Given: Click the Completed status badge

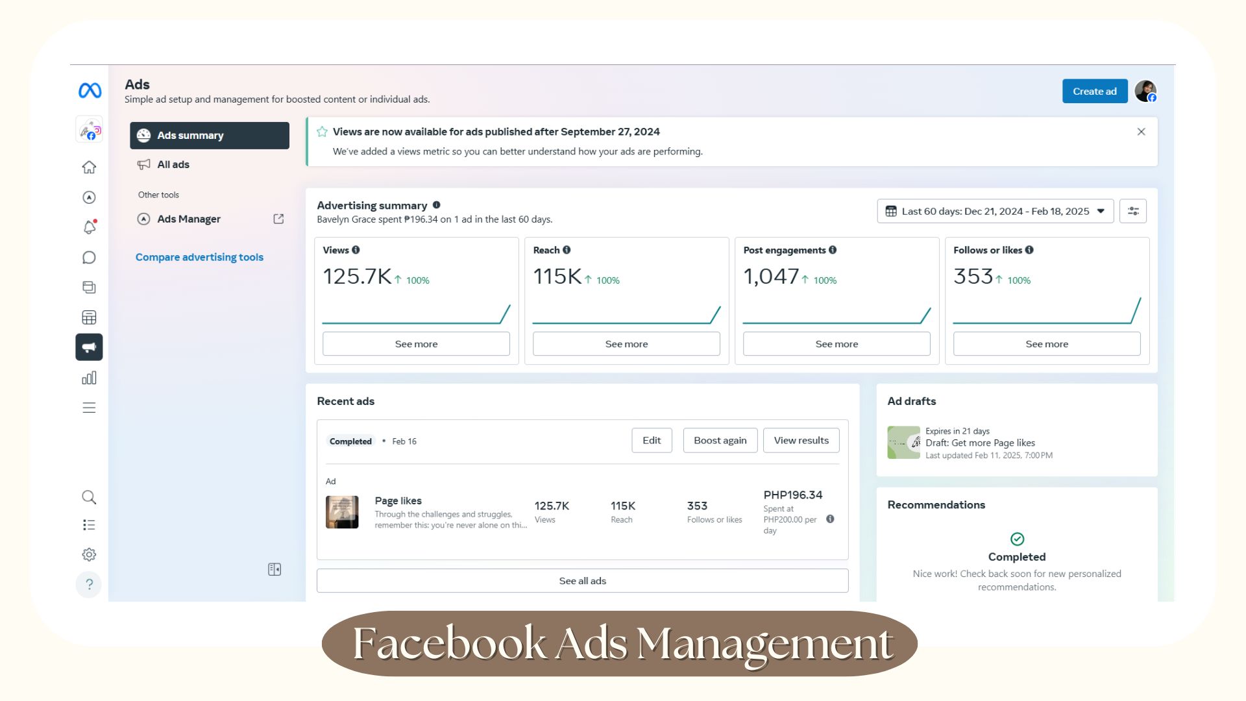Looking at the screenshot, I should (x=350, y=441).
